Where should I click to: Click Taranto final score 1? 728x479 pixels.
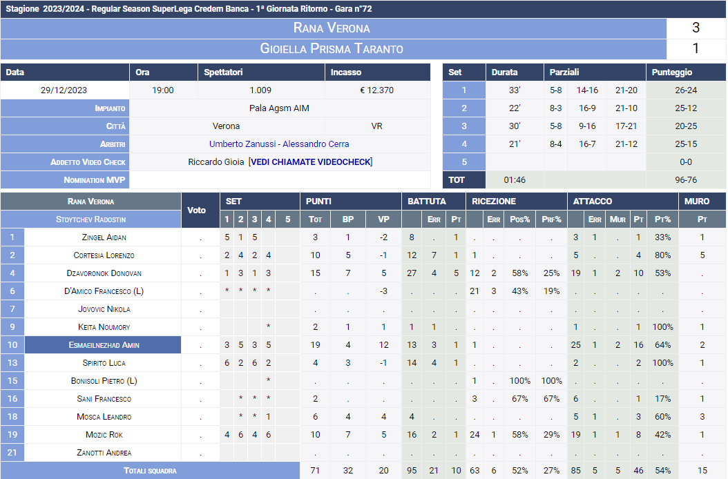click(696, 48)
